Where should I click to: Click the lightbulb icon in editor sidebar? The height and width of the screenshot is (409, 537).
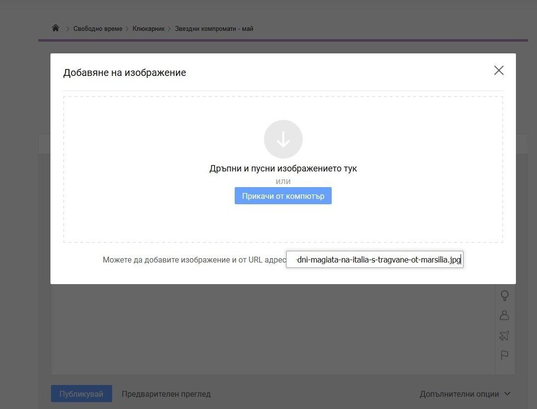click(x=504, y=296)
